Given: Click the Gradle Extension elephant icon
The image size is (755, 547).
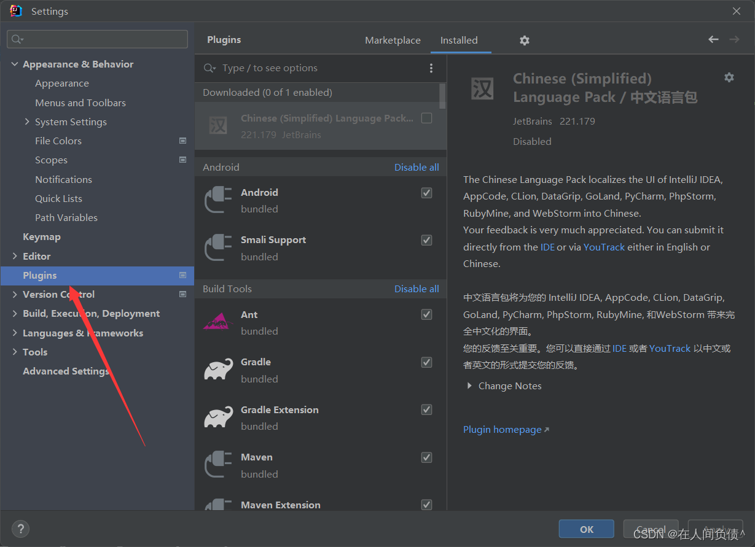Looking at the screenshot, I should tap(218, 417).
